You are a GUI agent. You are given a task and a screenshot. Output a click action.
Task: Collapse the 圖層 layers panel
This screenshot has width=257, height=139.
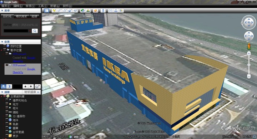click(2, 92)
